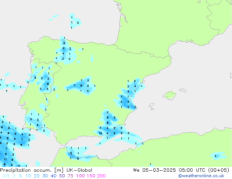Select legend value '30'
The width and height of the screenshot is (232, 179).
45,176
